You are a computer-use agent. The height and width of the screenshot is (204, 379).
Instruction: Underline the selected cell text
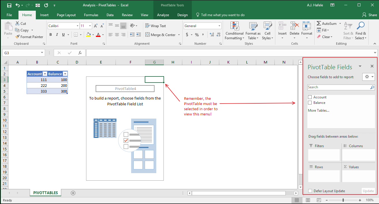63,35
